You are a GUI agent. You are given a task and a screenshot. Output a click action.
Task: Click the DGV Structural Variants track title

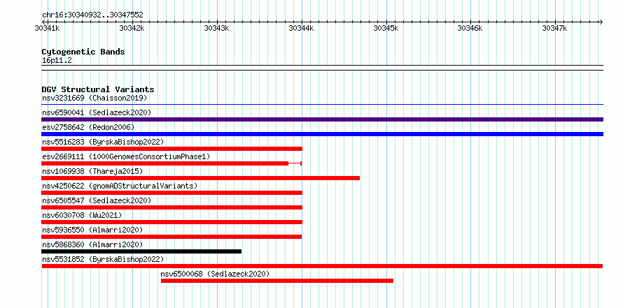coord(98,89)
